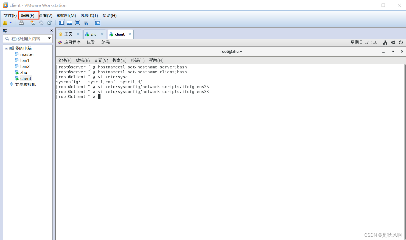Click the terminal vertical scrollbar
406x240 pixels.
tap(405, 152)
